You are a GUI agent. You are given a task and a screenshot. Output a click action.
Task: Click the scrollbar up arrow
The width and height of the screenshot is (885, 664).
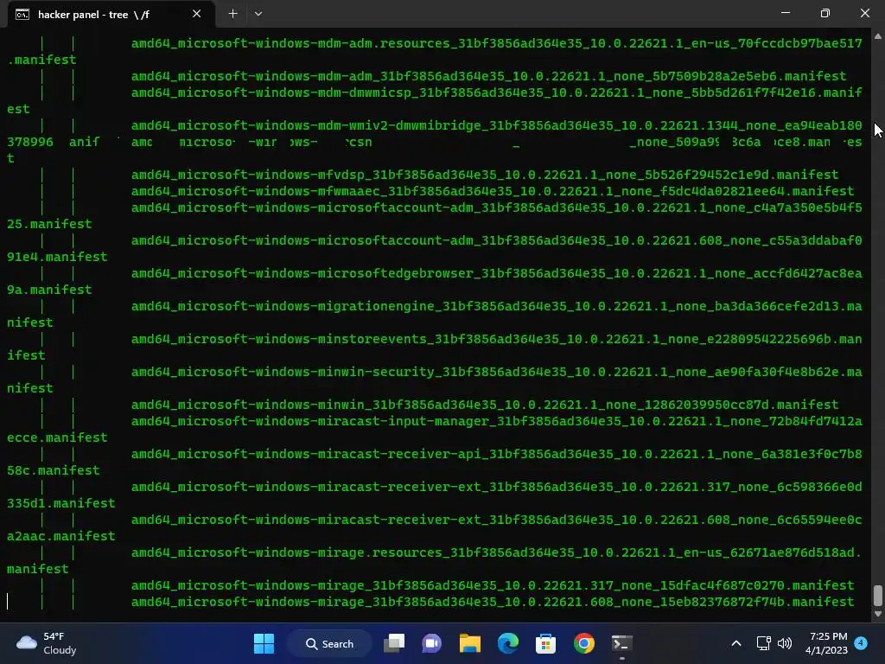click(877, 36)
